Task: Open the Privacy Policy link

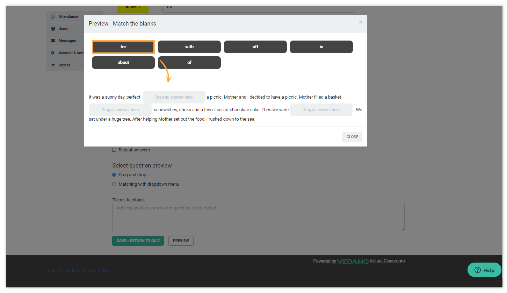Action: [95, 270]
